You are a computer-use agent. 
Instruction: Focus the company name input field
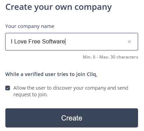click(72, 42)
